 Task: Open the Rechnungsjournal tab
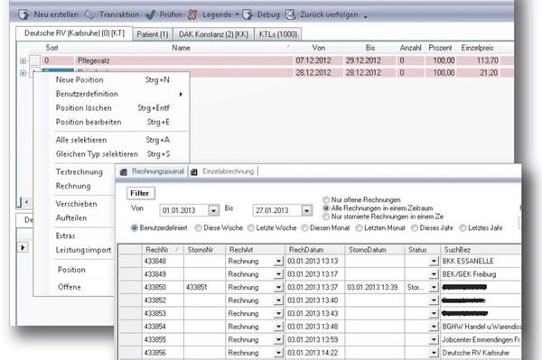[x=152, y=171]
